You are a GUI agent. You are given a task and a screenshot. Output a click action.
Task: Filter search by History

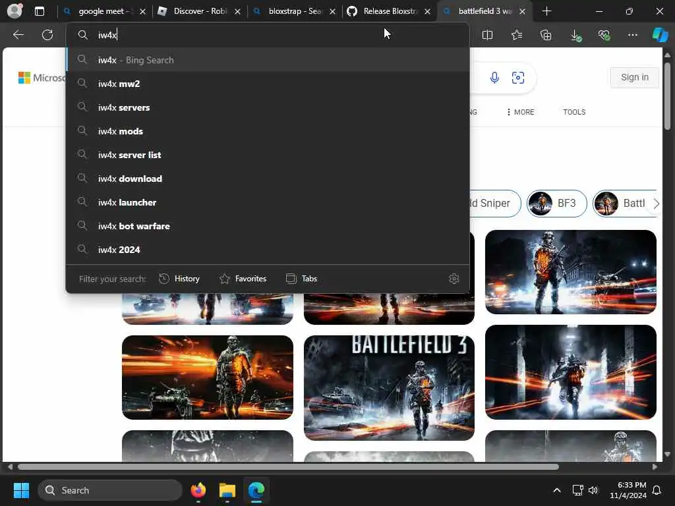tap(179, 279)
